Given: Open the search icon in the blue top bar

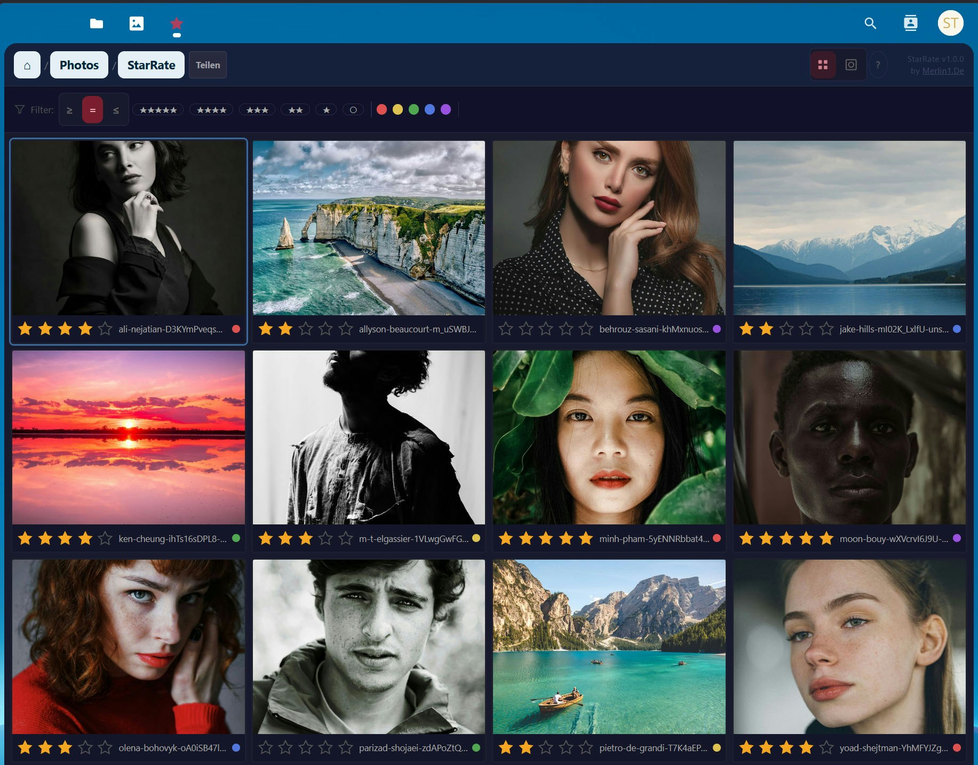Looking at the screenshot, I should (x=870, y=23).
